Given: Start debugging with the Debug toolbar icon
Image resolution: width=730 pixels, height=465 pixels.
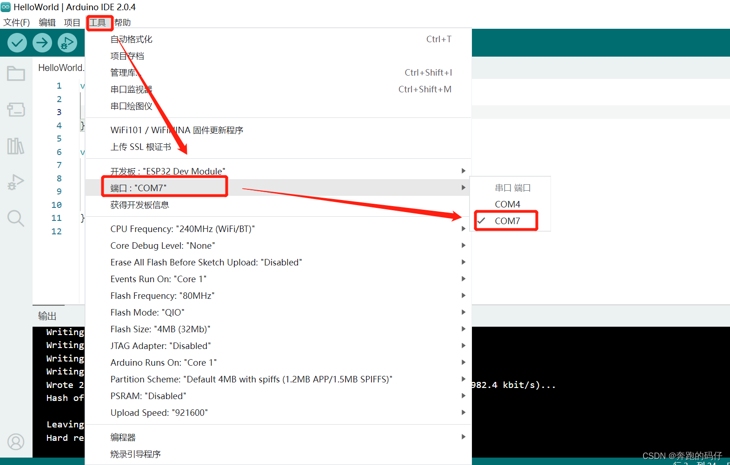Looking at the screenshot, I should 67,43.
